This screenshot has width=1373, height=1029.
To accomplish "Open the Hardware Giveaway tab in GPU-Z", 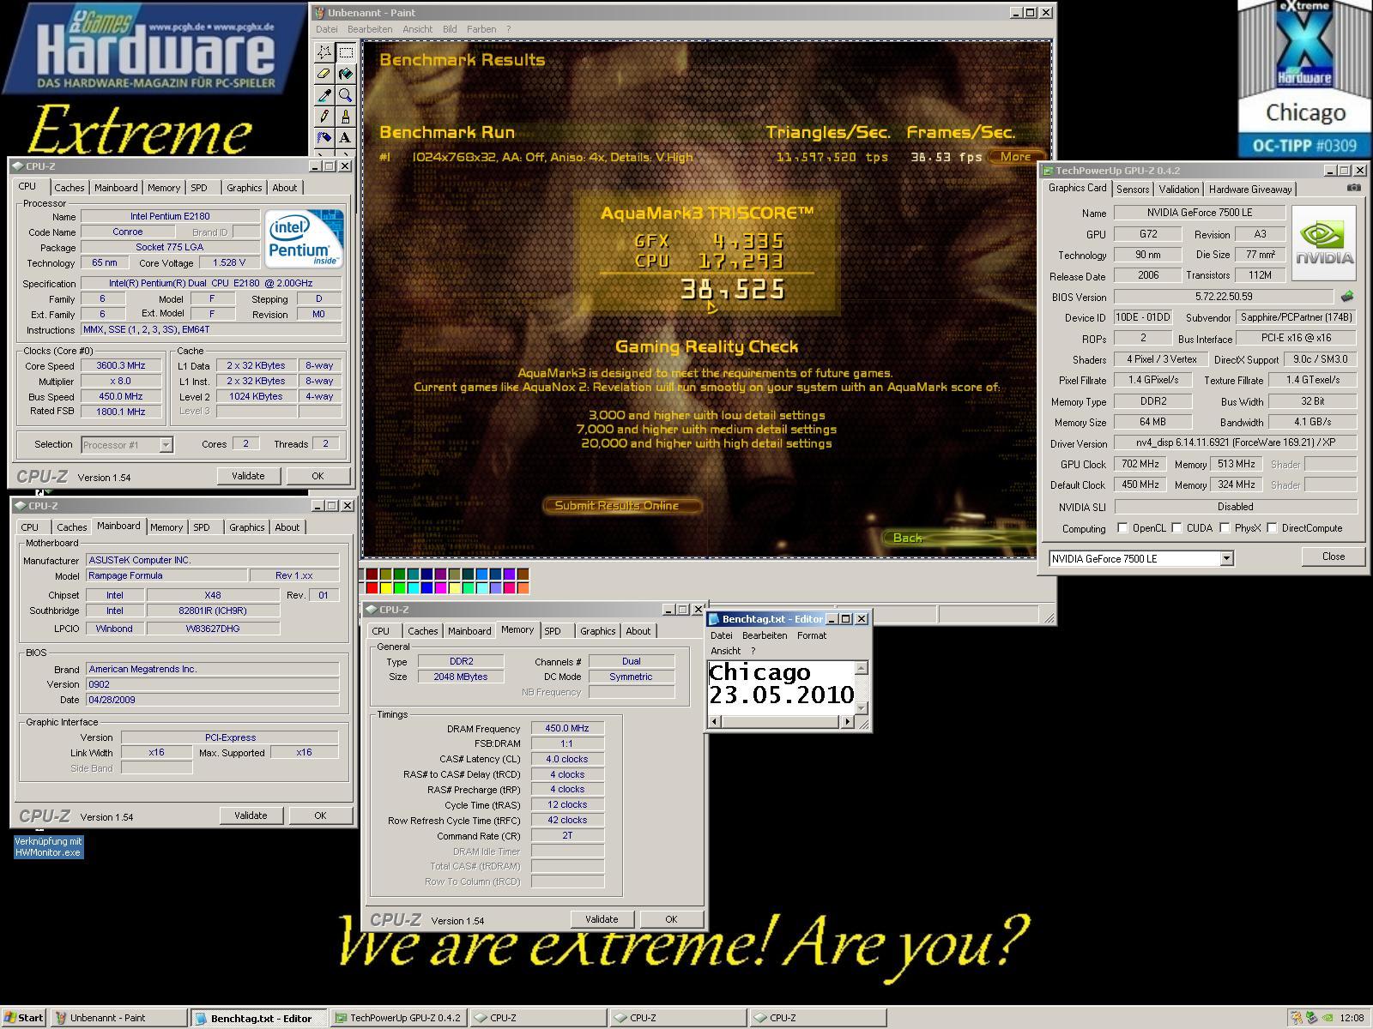I will (x=1250, y=190).
